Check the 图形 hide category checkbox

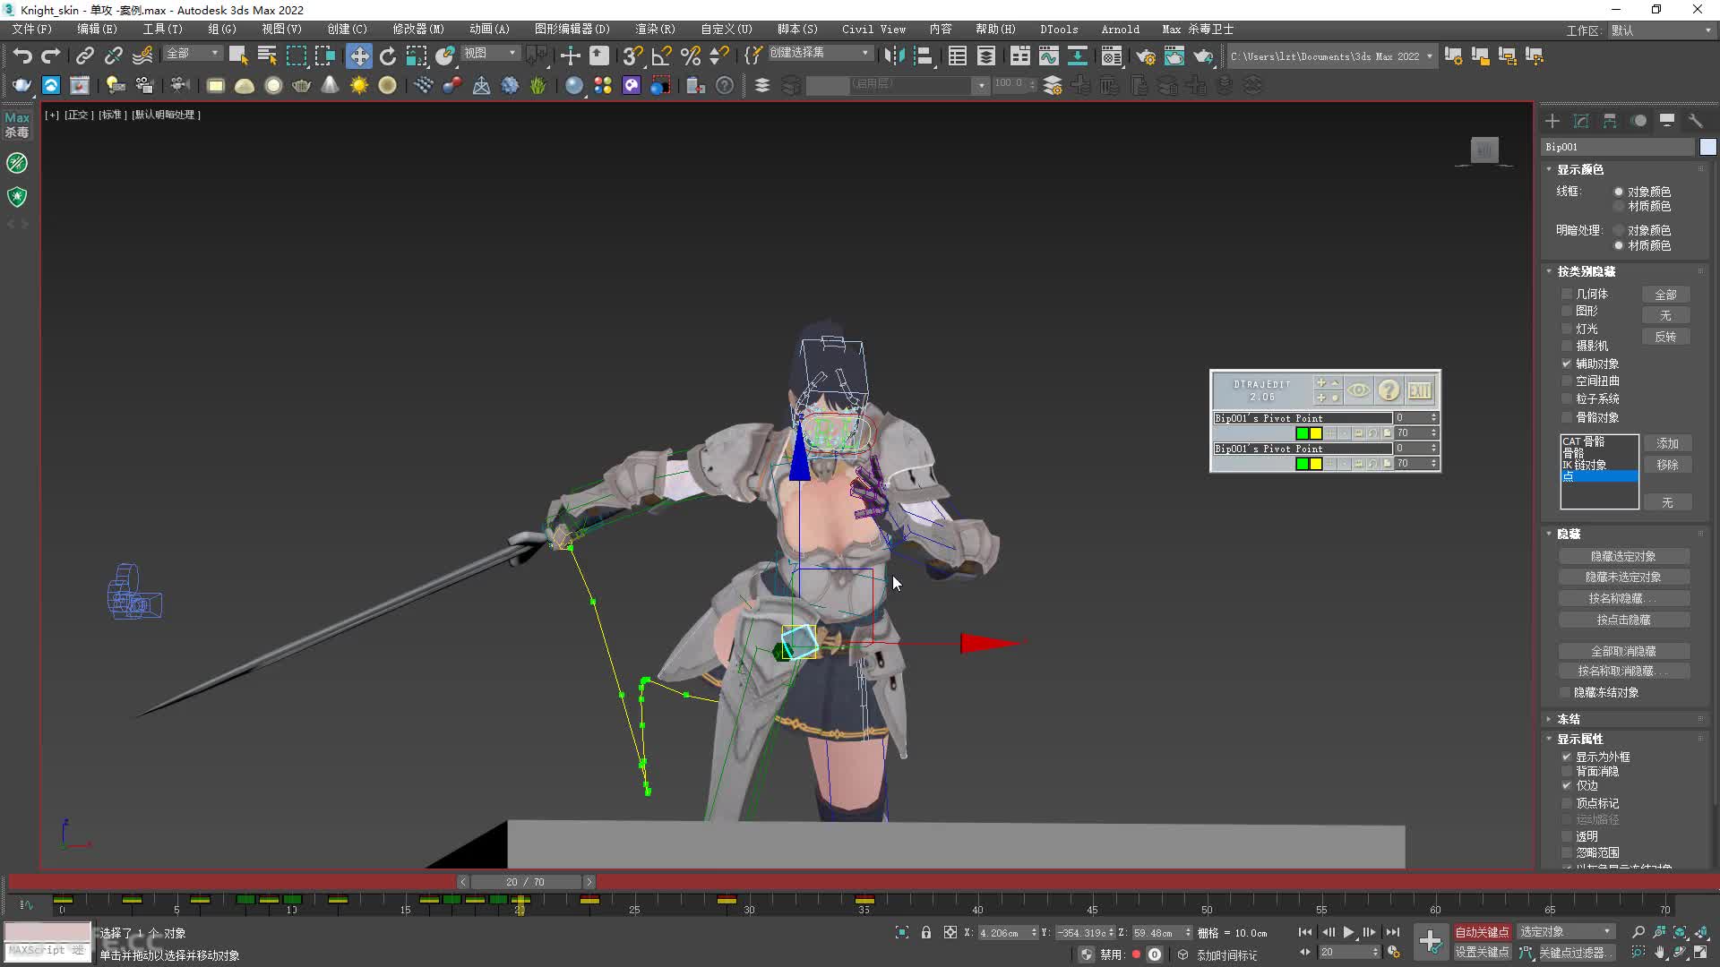point(1567,311)
